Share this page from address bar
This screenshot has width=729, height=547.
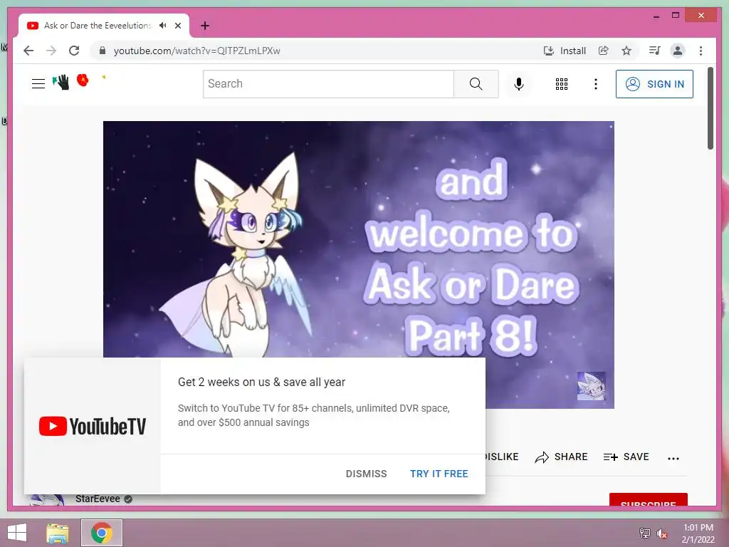point(604,51)
